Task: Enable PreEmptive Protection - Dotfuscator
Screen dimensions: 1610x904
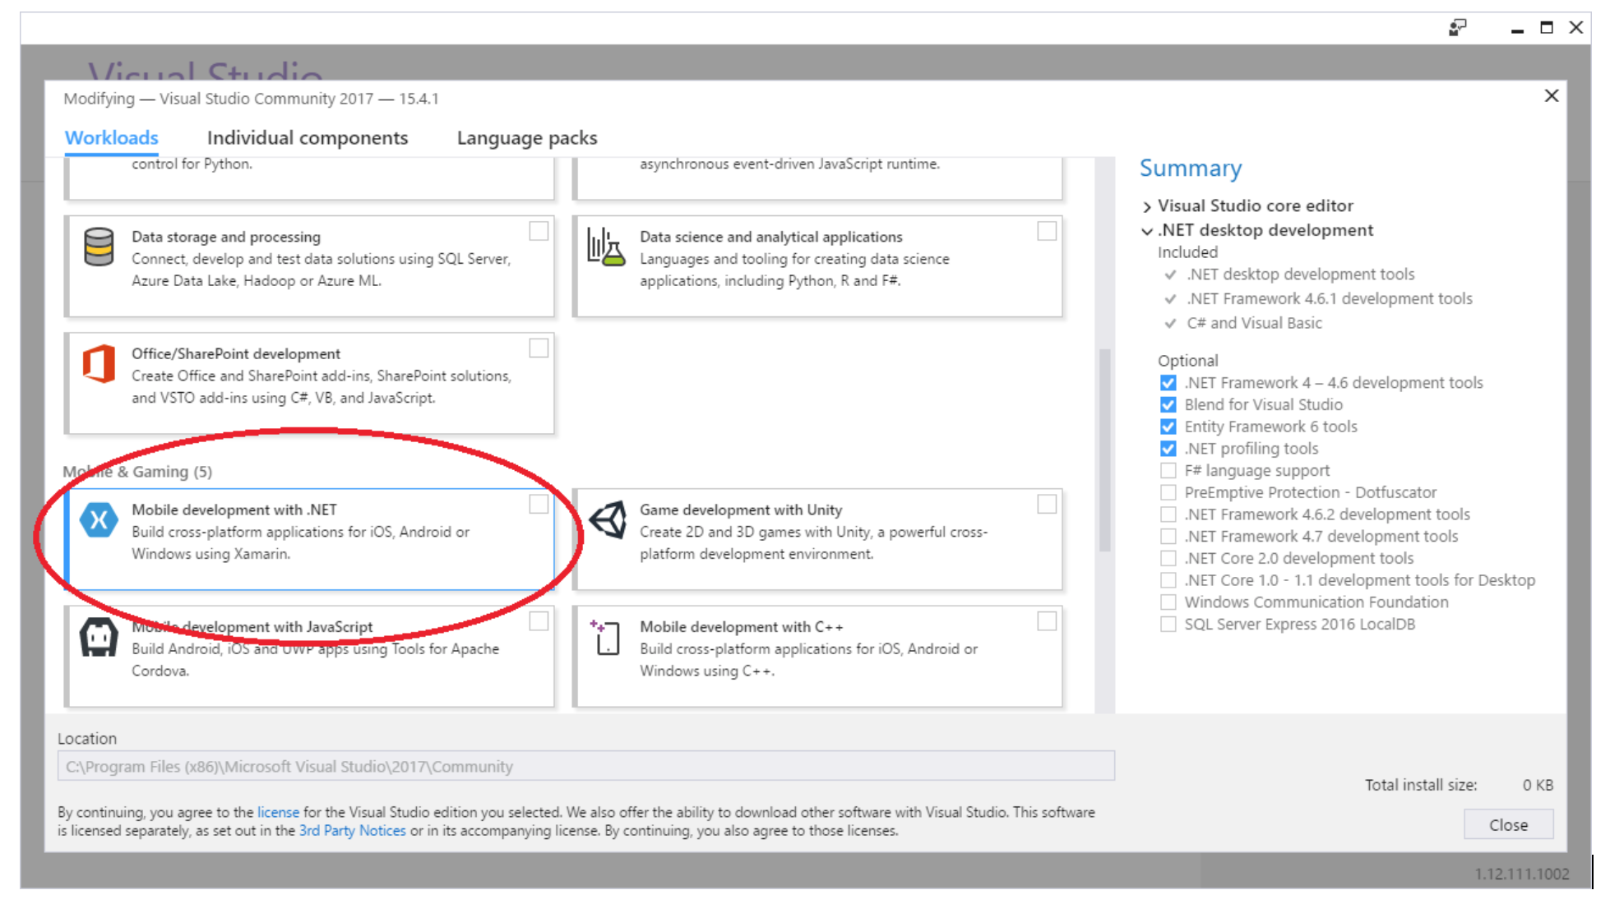Action: point(1168,492)
